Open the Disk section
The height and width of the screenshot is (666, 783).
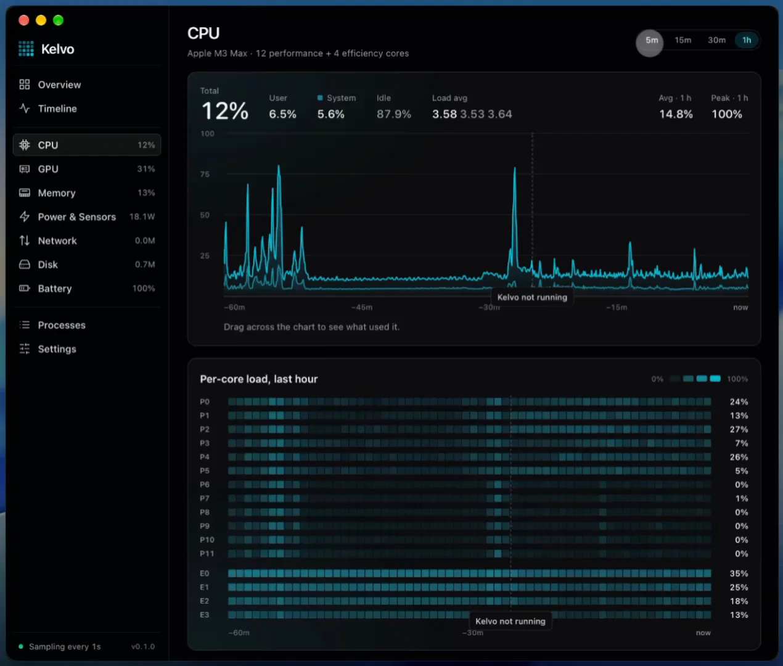(86, 265)
